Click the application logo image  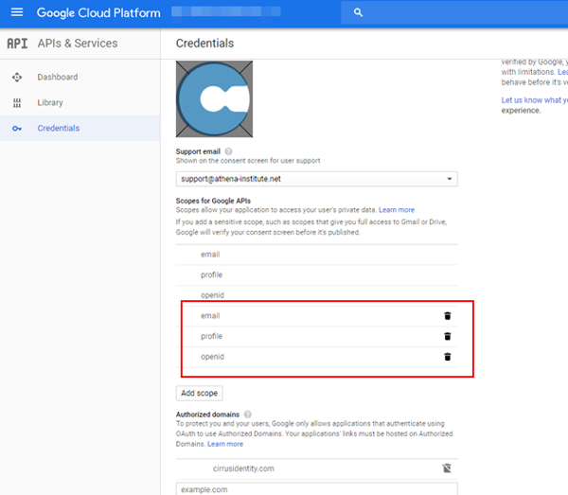coord(214,98)
